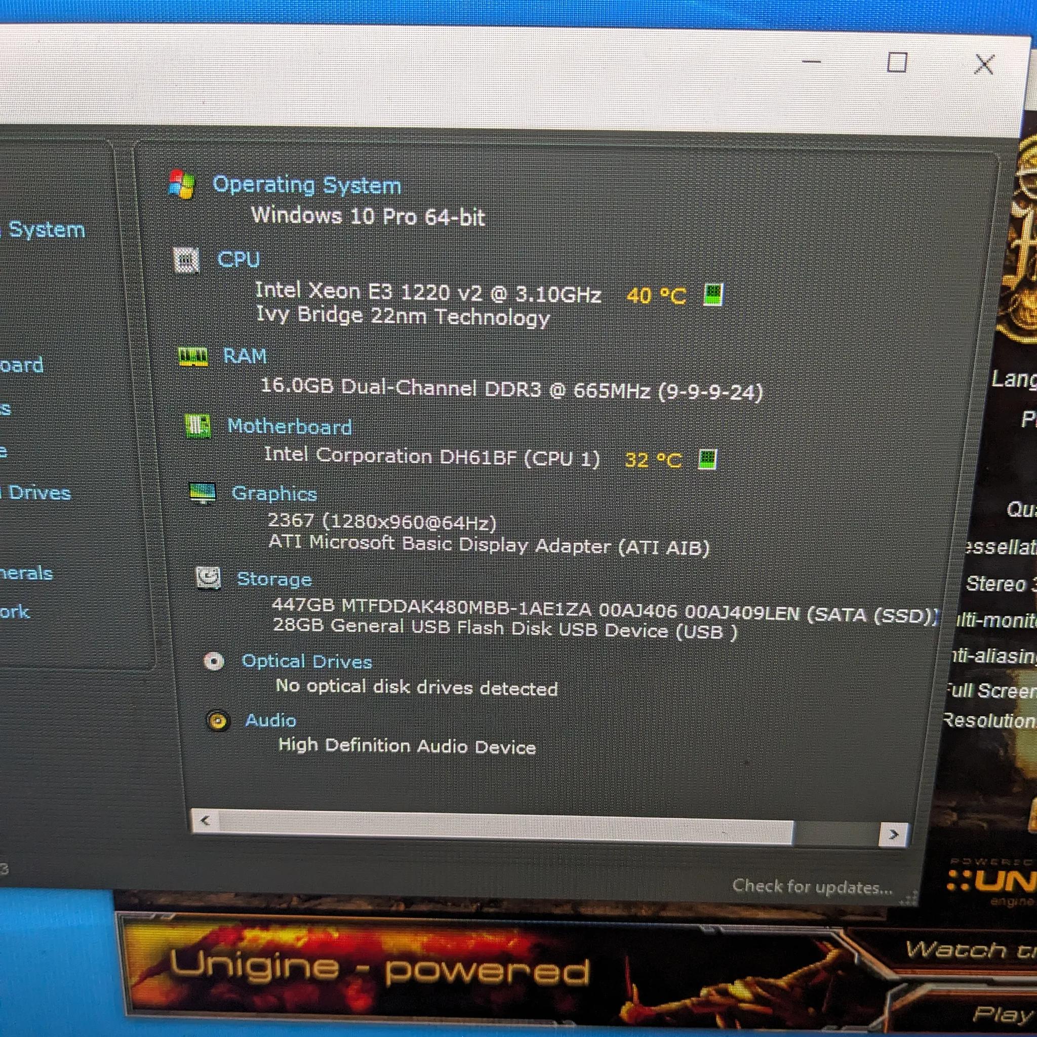This screenshot has width=1037, height=1037.
Task: Click the green CPU temperature status icon
Action: pos(713,295)
